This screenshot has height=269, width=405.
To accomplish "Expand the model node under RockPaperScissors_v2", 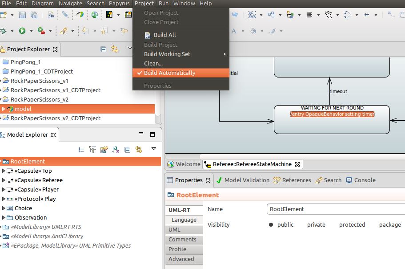I will click(x=4, y=109).
